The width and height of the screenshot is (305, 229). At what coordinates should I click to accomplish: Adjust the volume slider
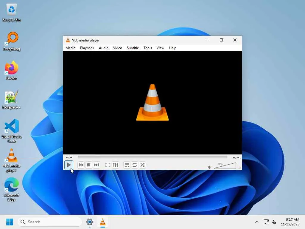click(225, 166)
